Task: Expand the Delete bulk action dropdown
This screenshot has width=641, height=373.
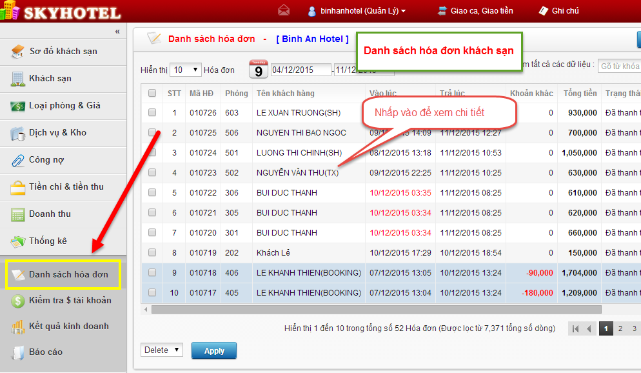Action: click(161, 350)
